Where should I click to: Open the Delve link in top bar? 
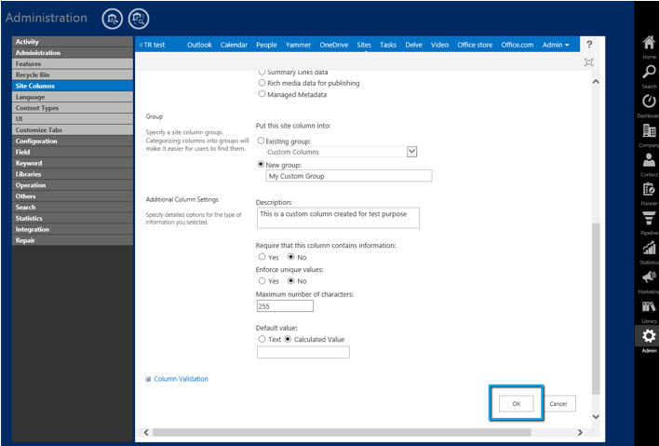point(413,45)
